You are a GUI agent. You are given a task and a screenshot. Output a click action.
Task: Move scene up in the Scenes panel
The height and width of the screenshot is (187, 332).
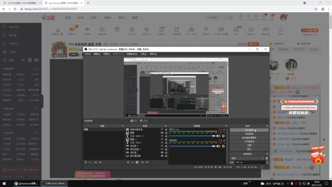(x=96, y=162)
